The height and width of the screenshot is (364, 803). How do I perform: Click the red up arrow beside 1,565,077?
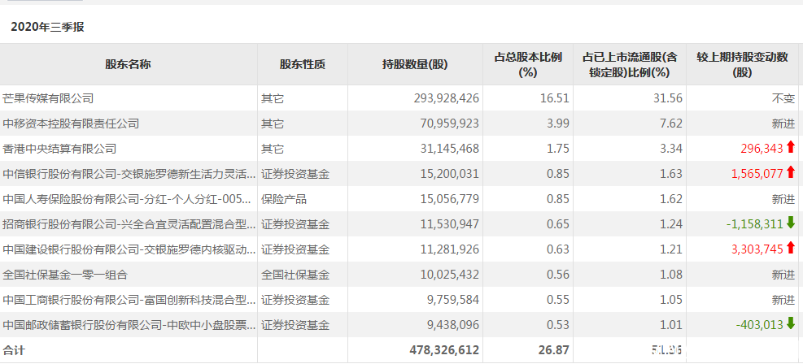tap(791, 173)
